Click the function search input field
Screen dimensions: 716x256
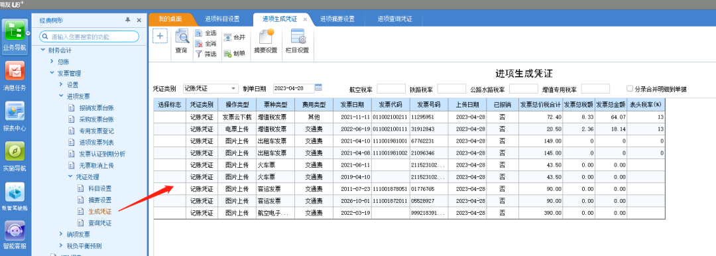tap(89, 36)
